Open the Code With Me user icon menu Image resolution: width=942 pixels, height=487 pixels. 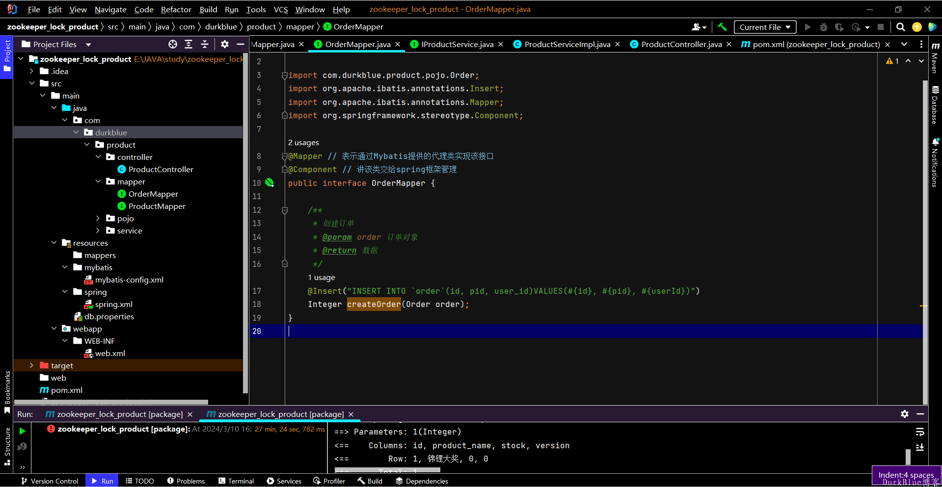pos(699,27)
